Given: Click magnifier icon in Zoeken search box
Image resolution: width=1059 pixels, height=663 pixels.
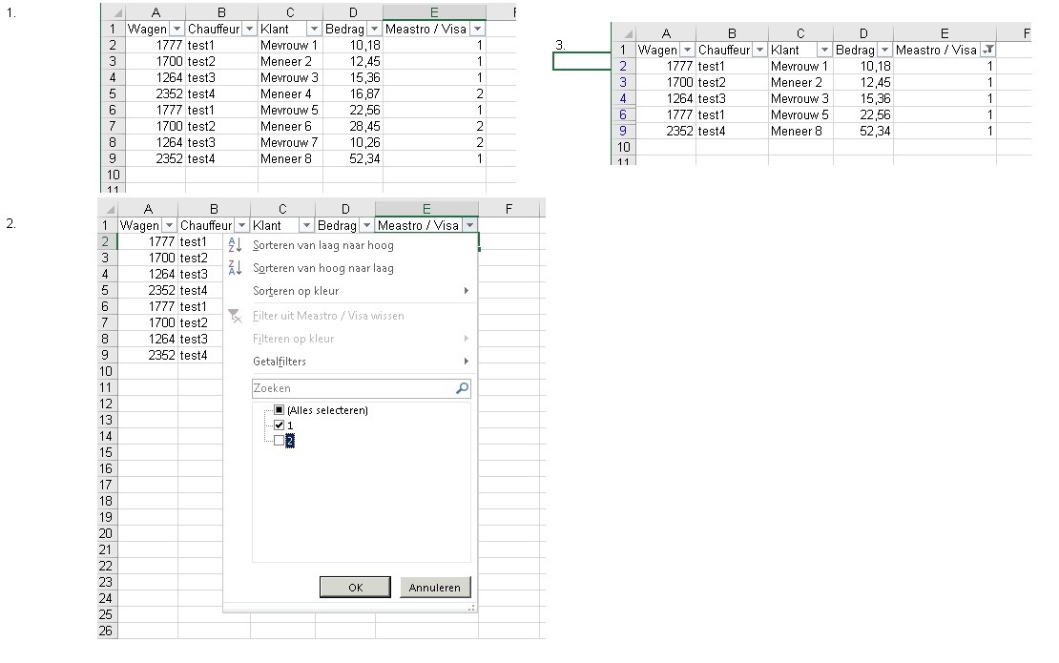Looking at the screenshot, I should 462,388.
